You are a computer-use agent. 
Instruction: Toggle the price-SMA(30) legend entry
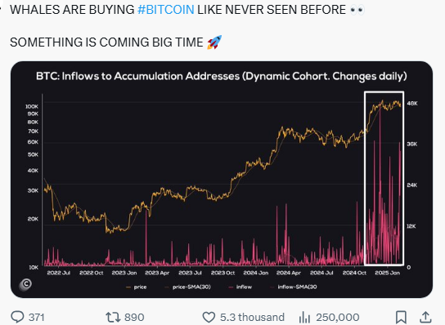(187, 287)
